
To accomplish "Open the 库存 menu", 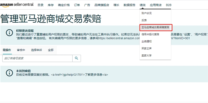I will pos(51,5).
